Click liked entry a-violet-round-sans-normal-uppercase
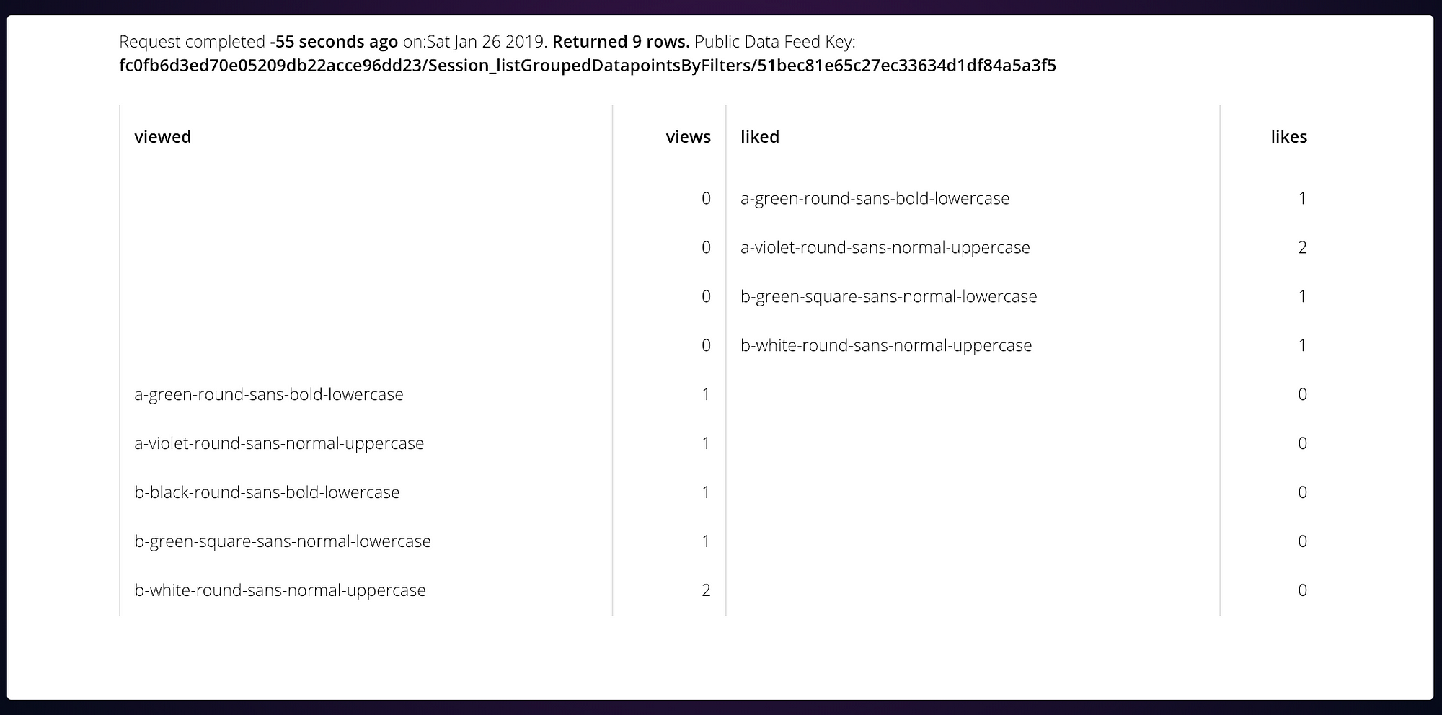1442x715 pixels. [885, 247]
